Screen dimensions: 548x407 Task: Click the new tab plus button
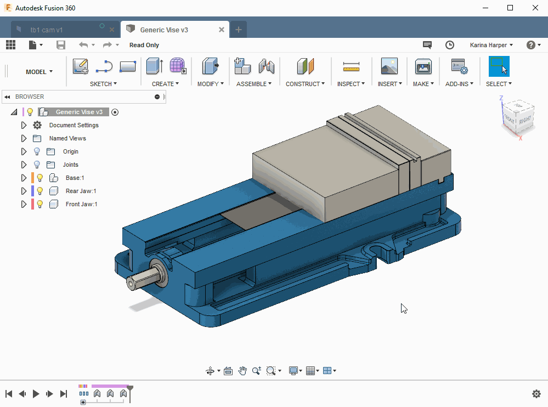(239, 30)
